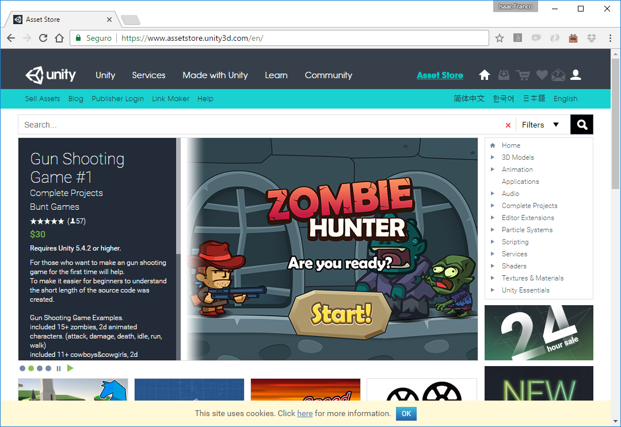The width and height of the screenshot is (621, 427).
Task: Play the banner slideshow
Action: click(x=70, y=368)
